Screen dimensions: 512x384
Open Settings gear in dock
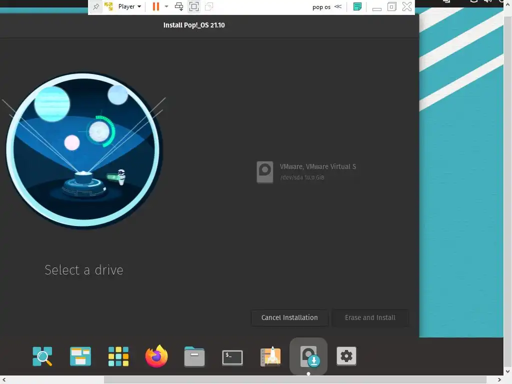(346, 356)
